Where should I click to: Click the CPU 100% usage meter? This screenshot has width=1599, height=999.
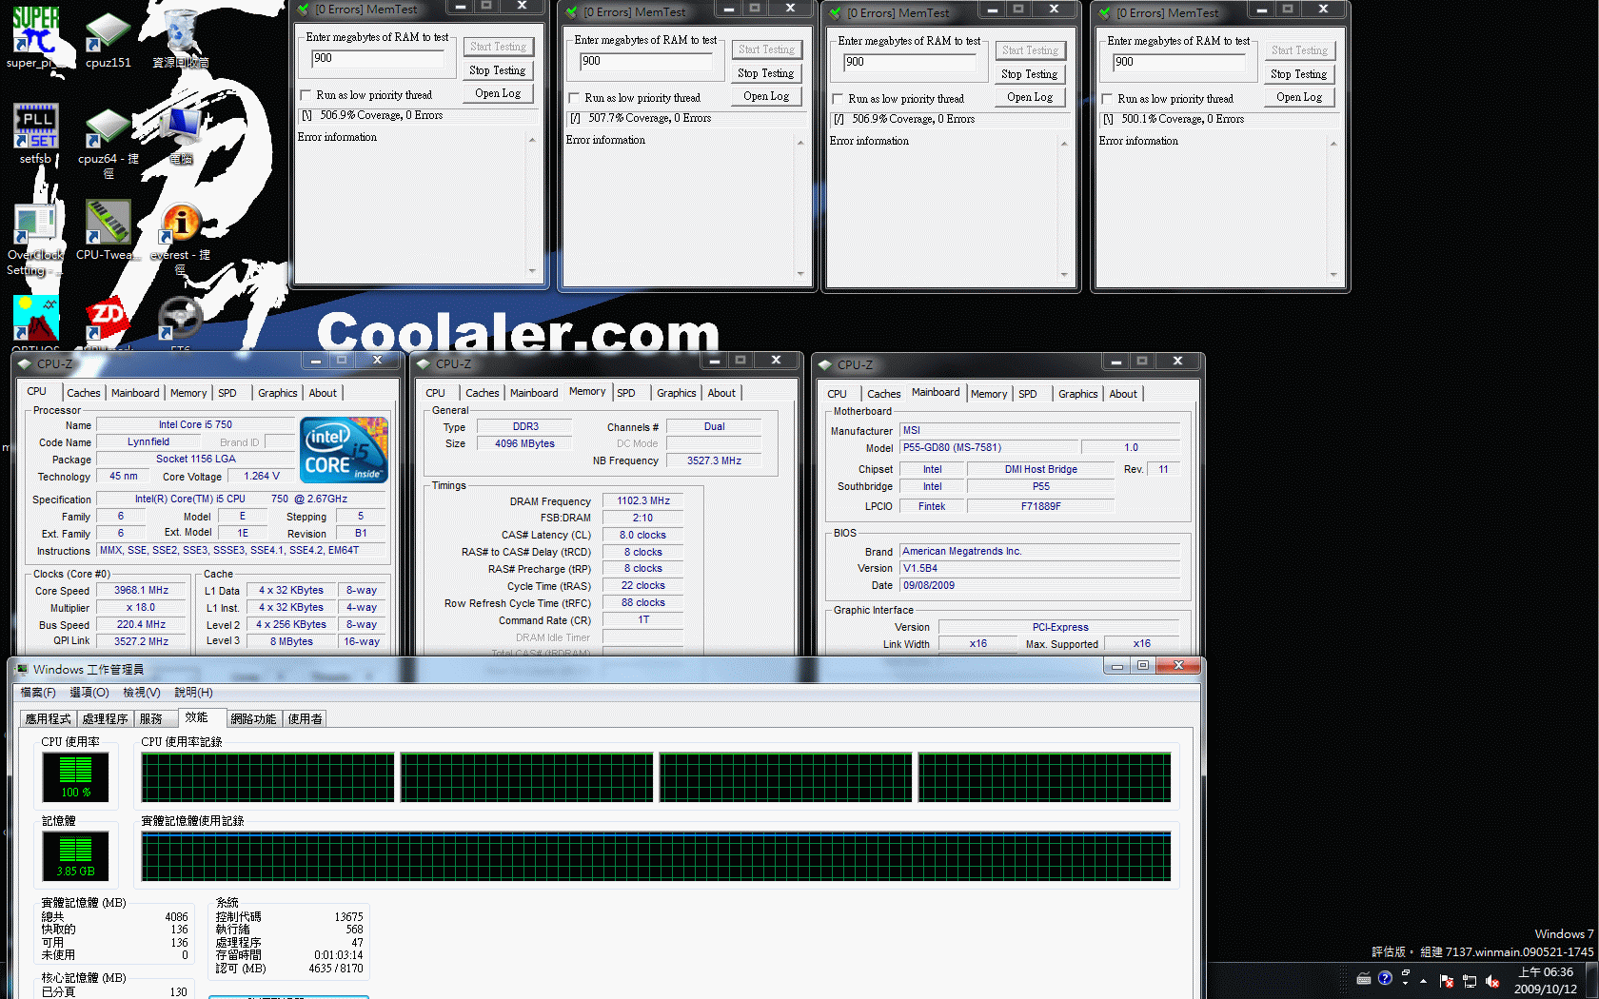click(75, 776)
